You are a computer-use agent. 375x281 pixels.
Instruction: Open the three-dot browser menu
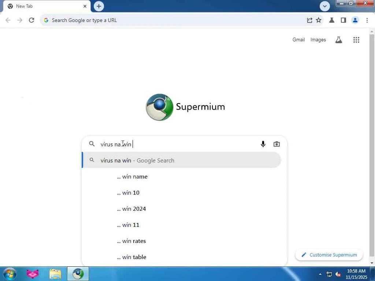click(x=367, y=20)
